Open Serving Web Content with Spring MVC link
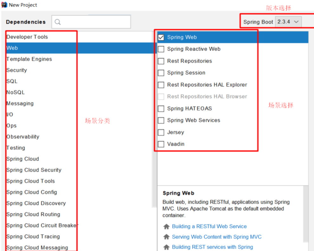This screenshot has width=314, height=251. (217, 237)
